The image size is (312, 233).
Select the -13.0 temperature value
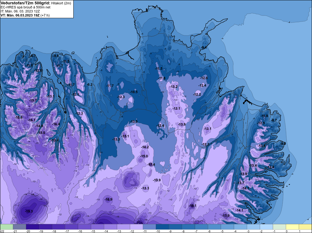[134, 121]
